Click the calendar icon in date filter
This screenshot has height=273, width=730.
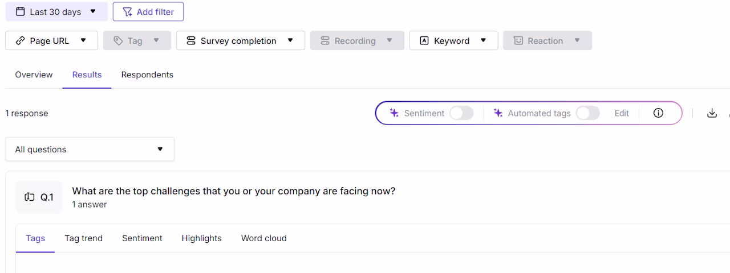(x=20, y=11)
